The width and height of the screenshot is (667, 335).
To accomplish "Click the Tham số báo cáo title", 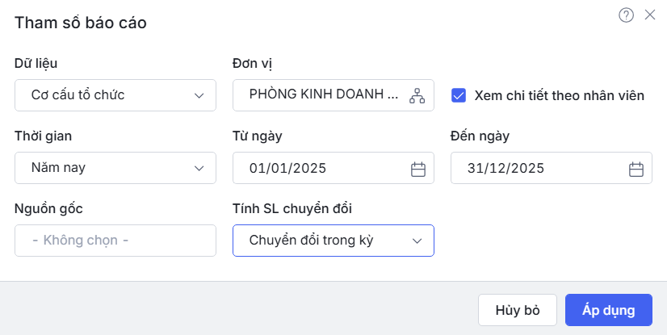I will pyautogui.click(x=81, y=23).
